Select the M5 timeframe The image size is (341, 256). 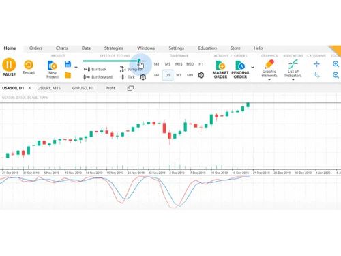(x=168, y=64)
